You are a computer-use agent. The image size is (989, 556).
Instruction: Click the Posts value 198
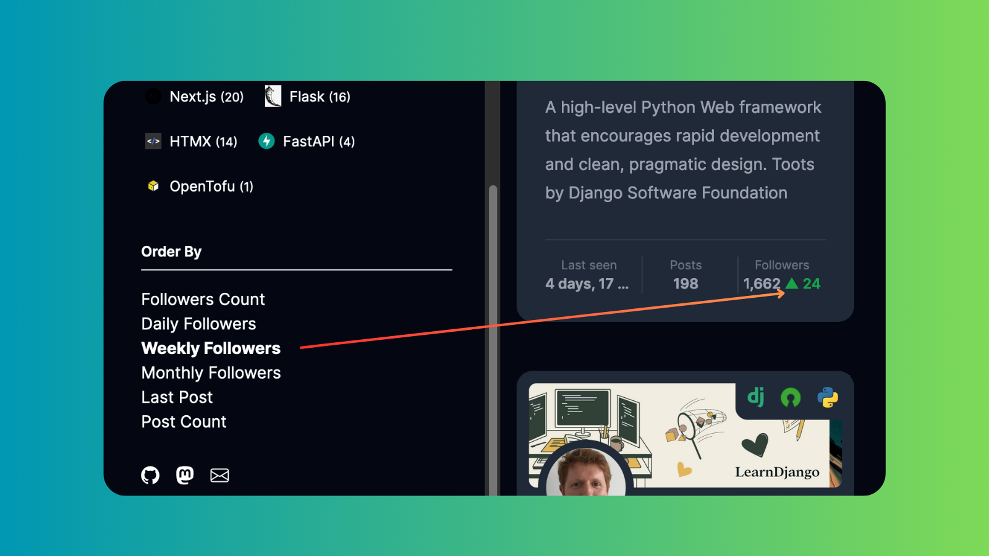coord(686,284)
